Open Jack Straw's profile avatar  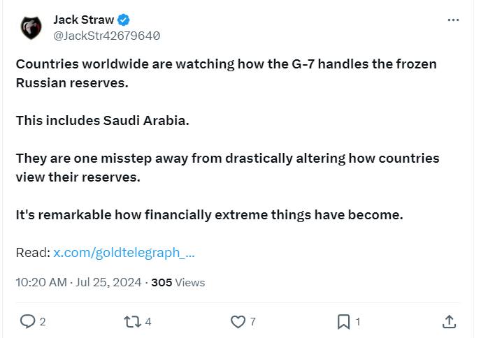30,27
